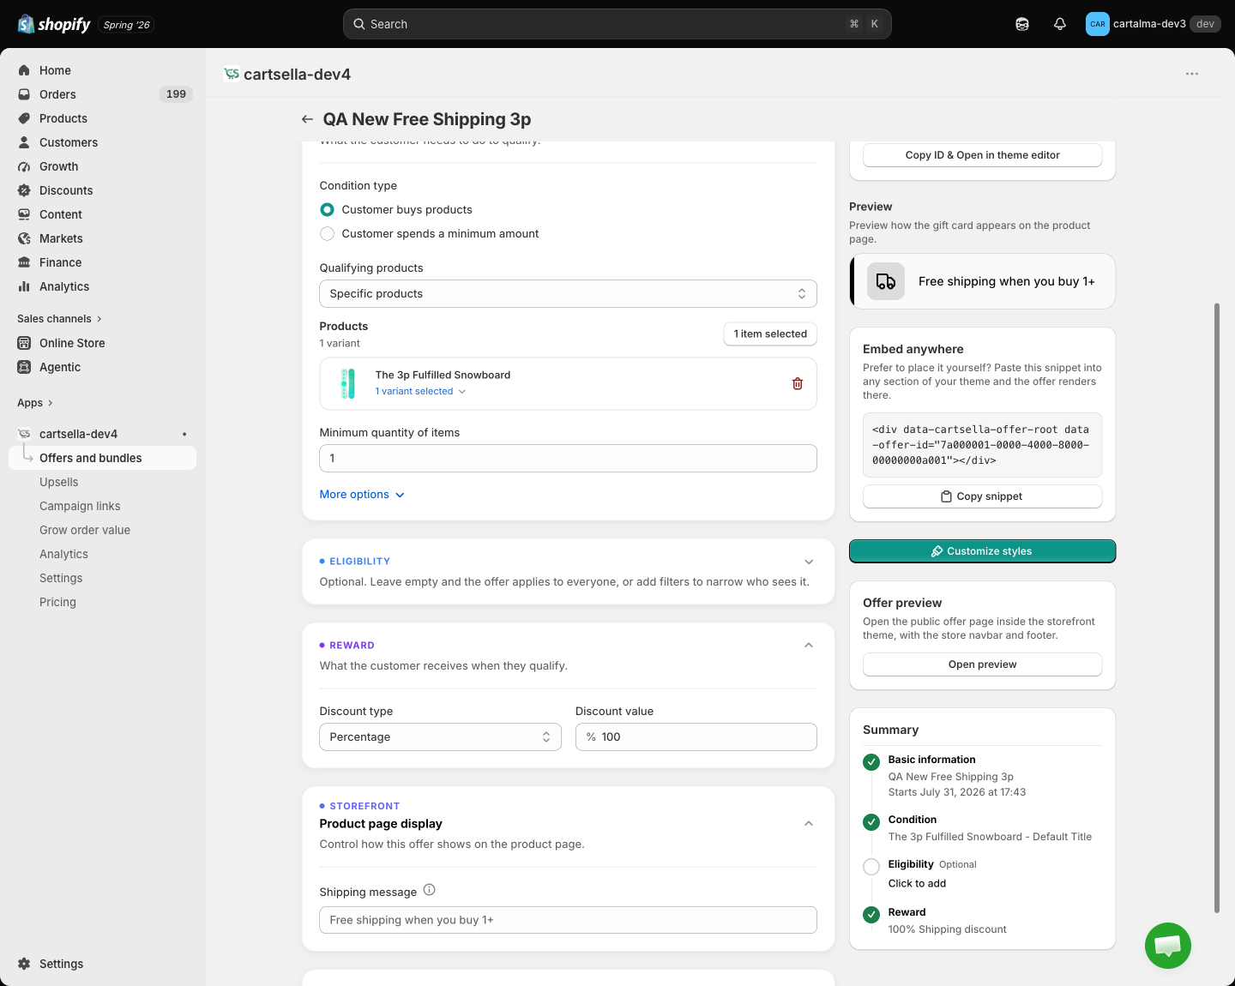
Task: Click the Finance bank icon
Action: coord(24,262)
